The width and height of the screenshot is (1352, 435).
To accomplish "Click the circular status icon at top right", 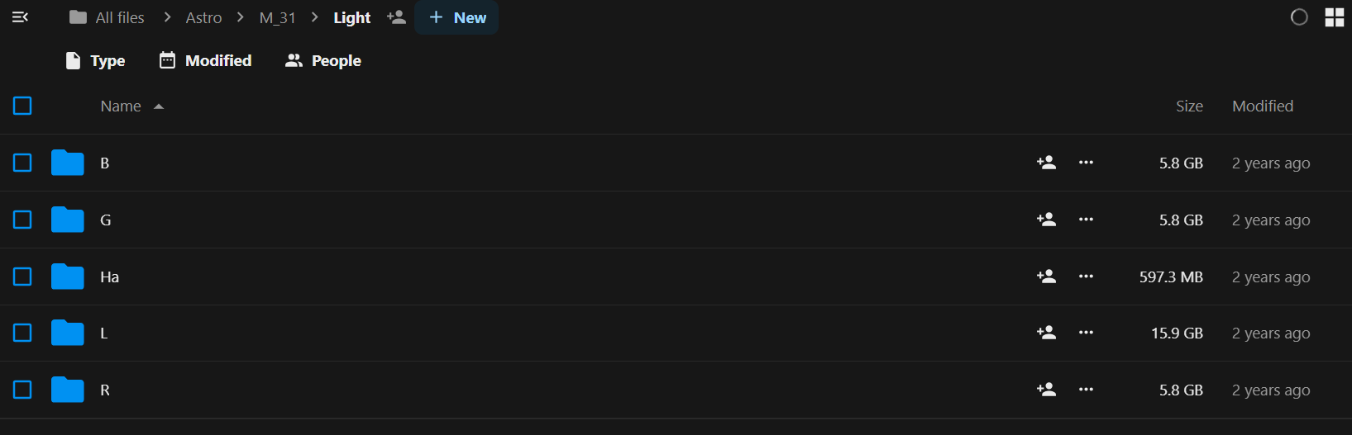I will (1299, 17).
